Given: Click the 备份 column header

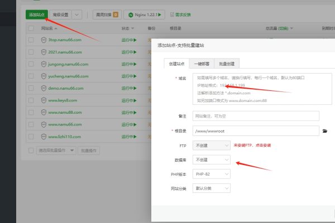Looking at the screenshot, I should [151, 28].
